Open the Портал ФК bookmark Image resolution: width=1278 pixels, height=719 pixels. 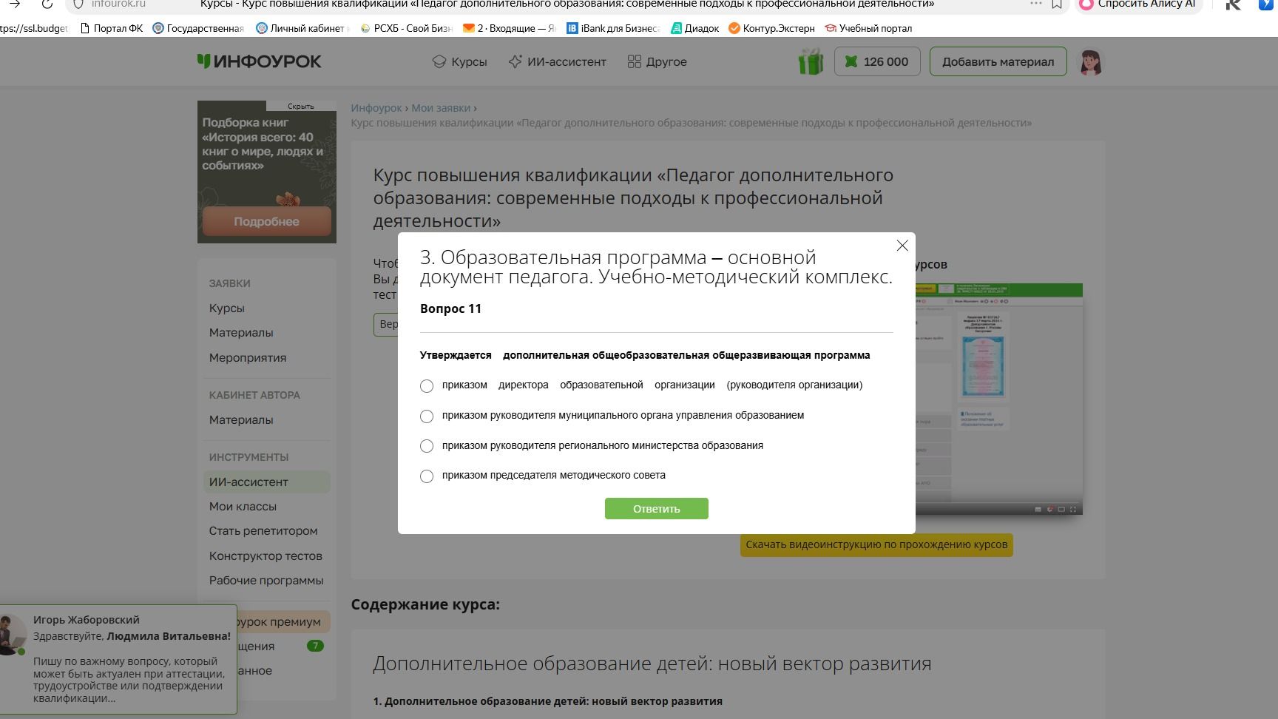pos(111,28)
